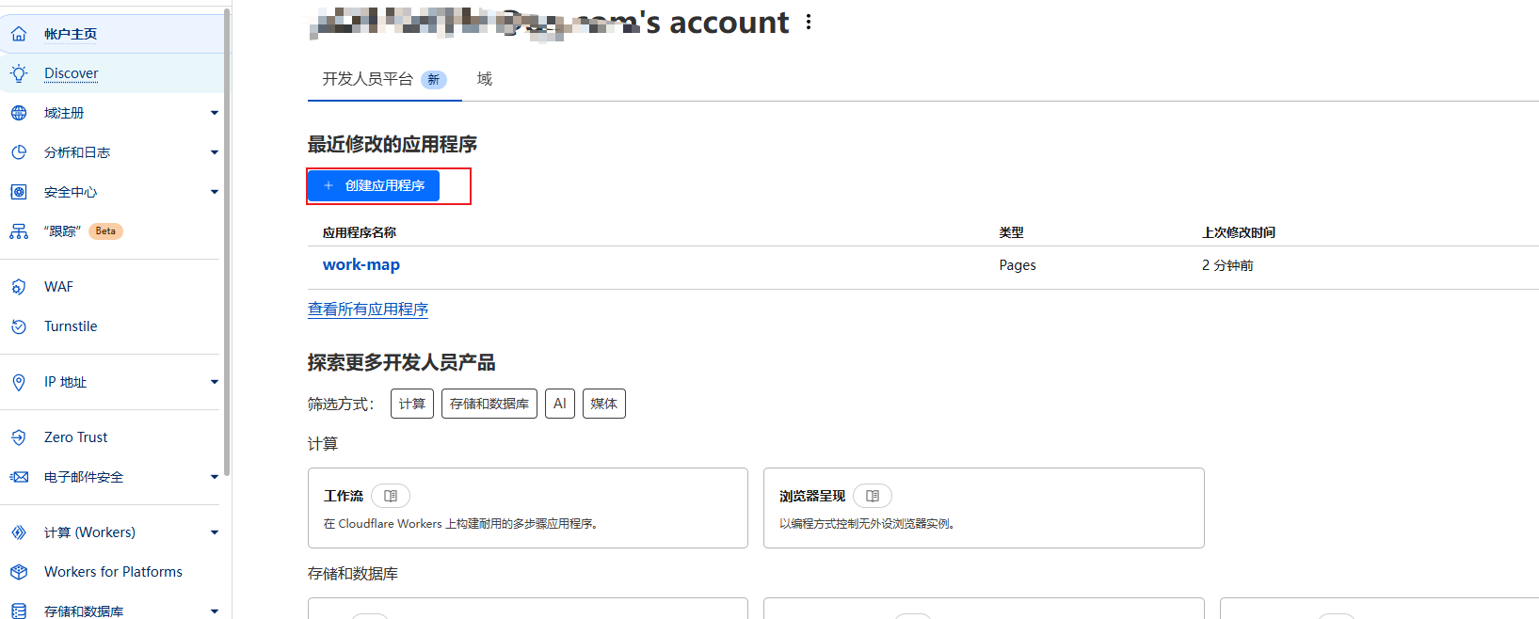
Task: Click the 探索更多开发人员产品 heading
Action: tap(402, 362)
